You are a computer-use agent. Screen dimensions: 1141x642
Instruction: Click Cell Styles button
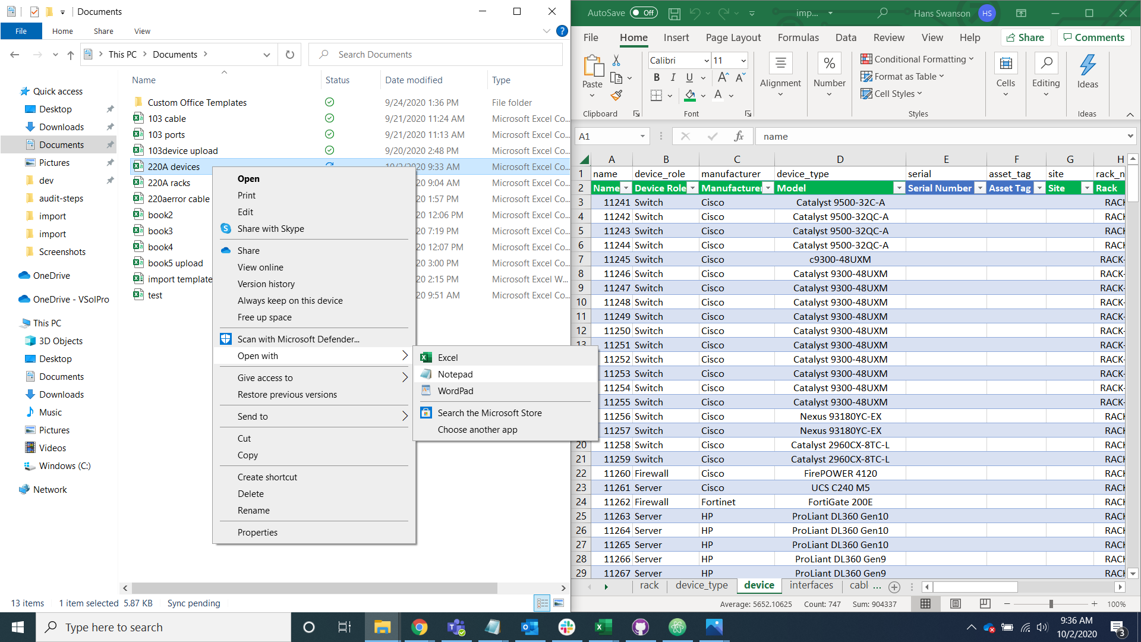pos(891,93)
